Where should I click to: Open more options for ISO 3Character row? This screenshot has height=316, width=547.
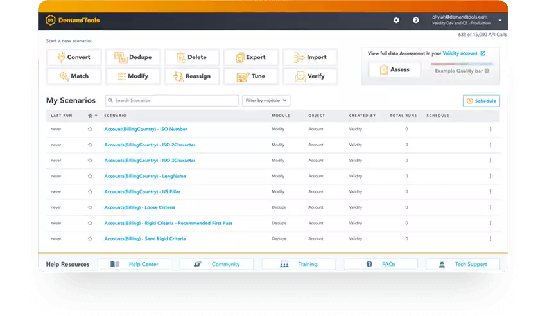point(491,161)
